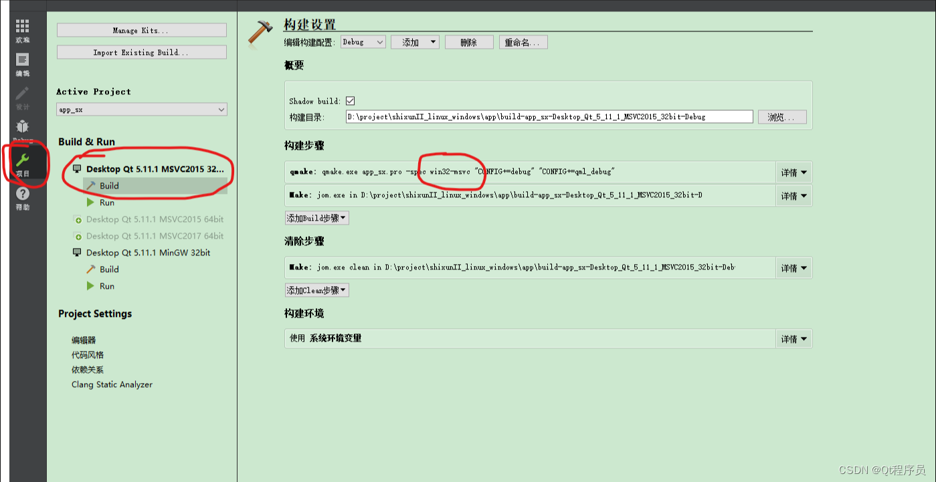Select Run under Desktop Qt 5.11.1 MSVC2015 32bit

coord(107,203)
